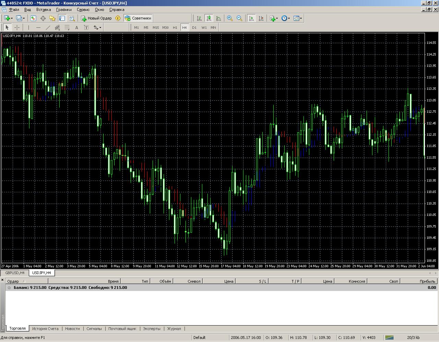Toggle the Советники expert advisors button
Viewport: 439px width, 342px height.
(138, 18)
